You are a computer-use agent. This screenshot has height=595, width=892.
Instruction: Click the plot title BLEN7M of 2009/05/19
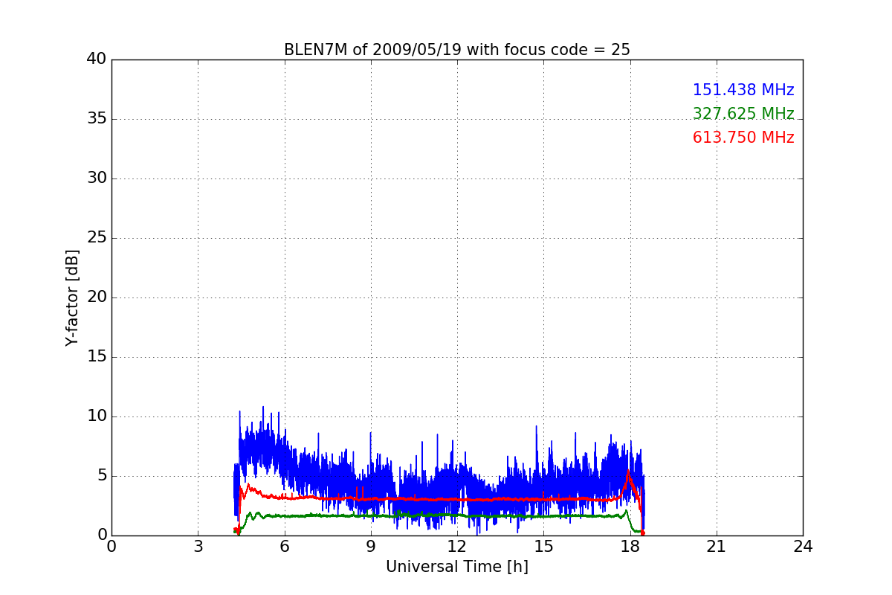click(x=457, y=50)
